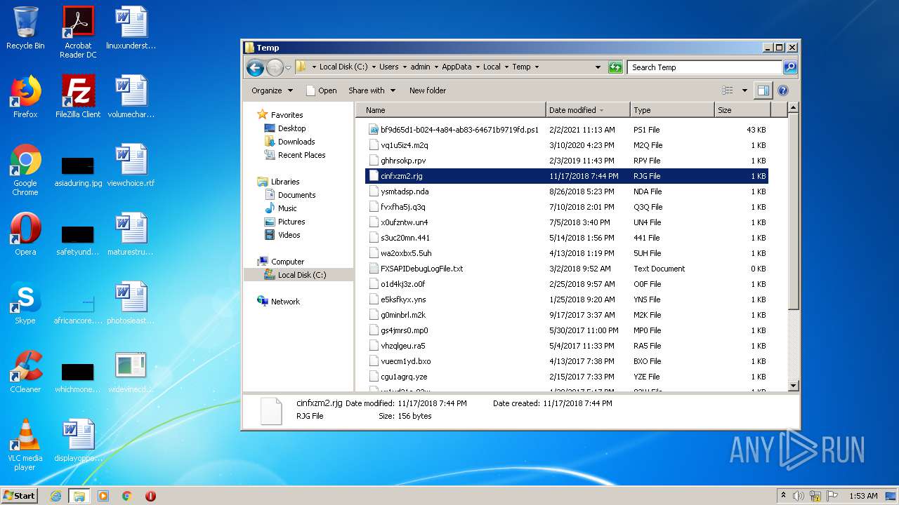Click the Opera icon in the taskbar
This screenshot has width=899, height=505.
coord(150,496)
